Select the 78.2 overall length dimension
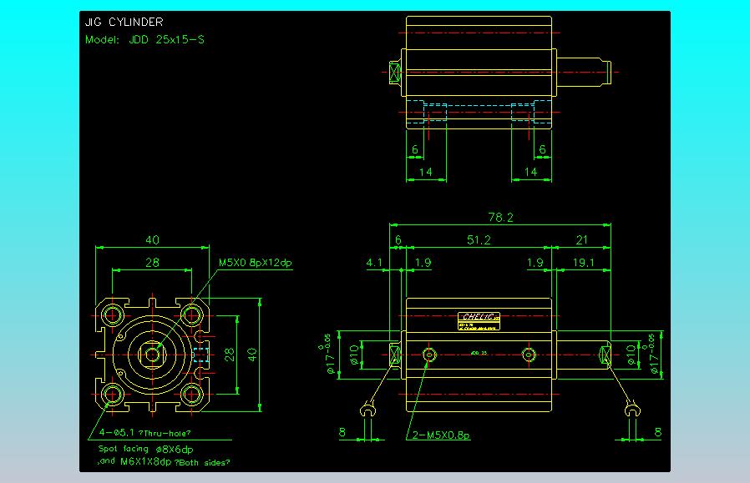 pyautogui.click(x=501, y=218)
